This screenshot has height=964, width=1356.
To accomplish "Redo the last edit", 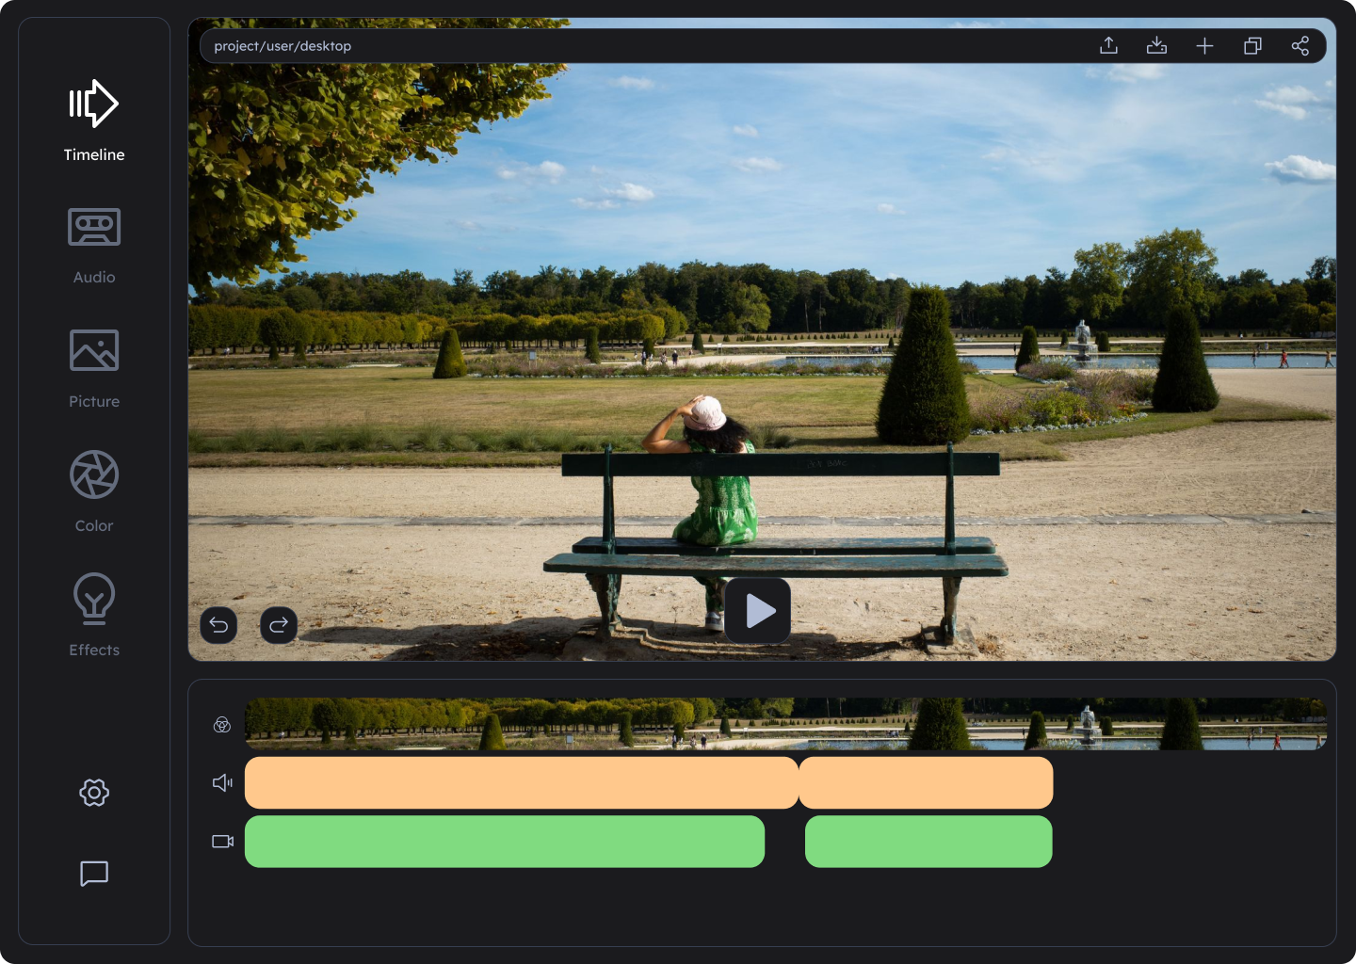I will 279,625.
